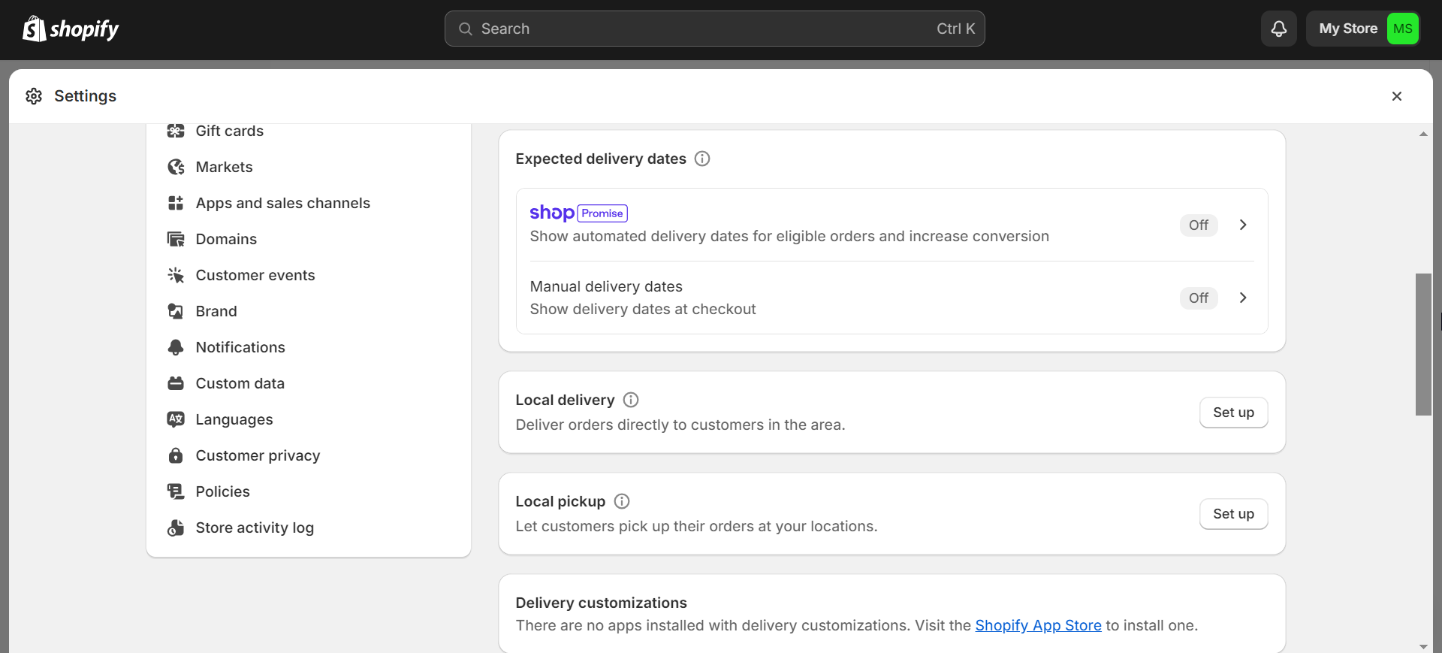Click the Notifications sidebar bell icon
This screenshot has width=1442, height=653.
176,347
